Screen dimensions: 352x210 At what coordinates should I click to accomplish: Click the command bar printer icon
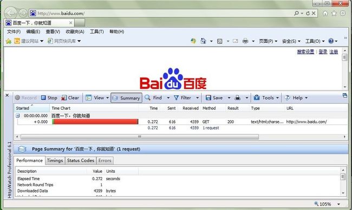coord(245,41)
